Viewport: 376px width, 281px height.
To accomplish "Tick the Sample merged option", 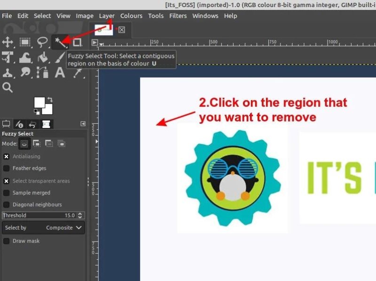I will click(7, 193).
